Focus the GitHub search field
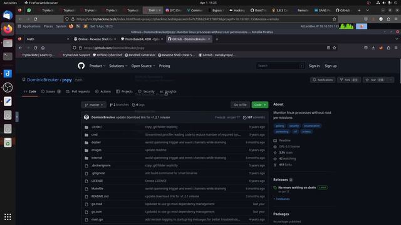The width and height of the screenshot is (401, 225). coord(280,66)
